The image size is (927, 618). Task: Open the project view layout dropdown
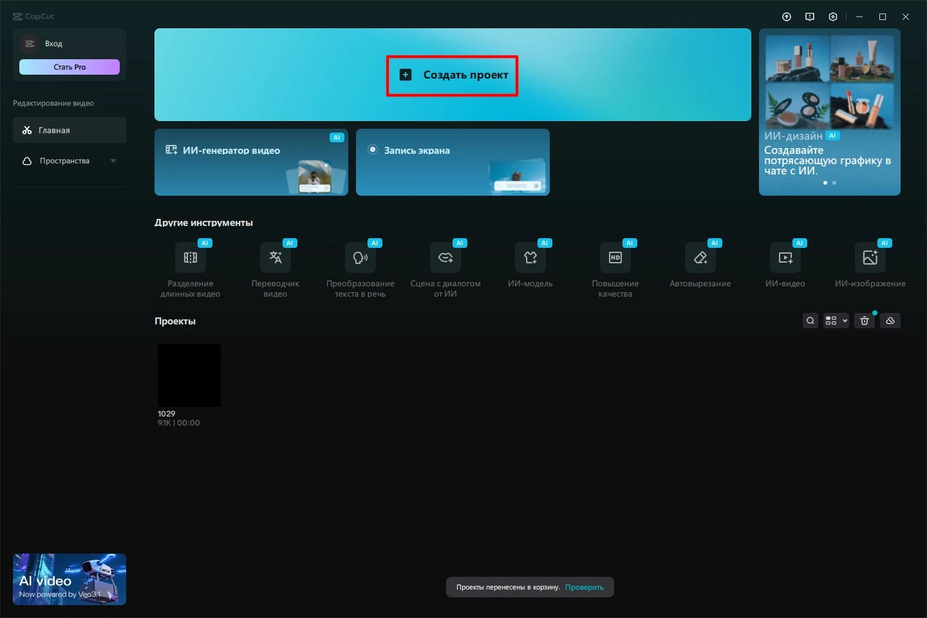tap(836, 321)
